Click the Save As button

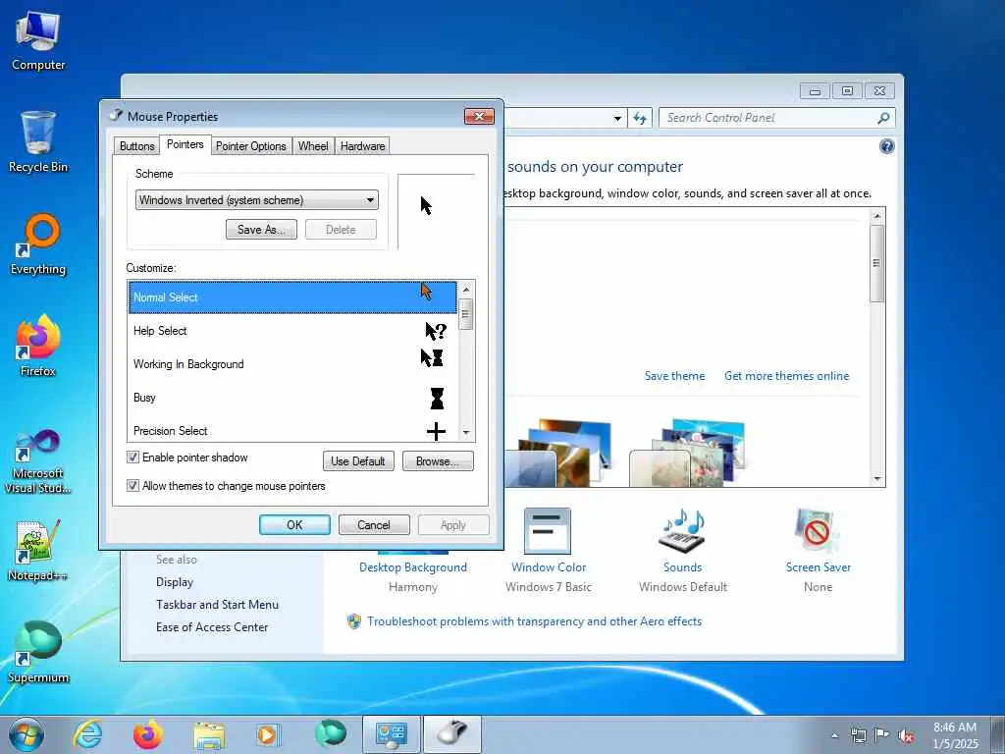(x=261, y=230)
